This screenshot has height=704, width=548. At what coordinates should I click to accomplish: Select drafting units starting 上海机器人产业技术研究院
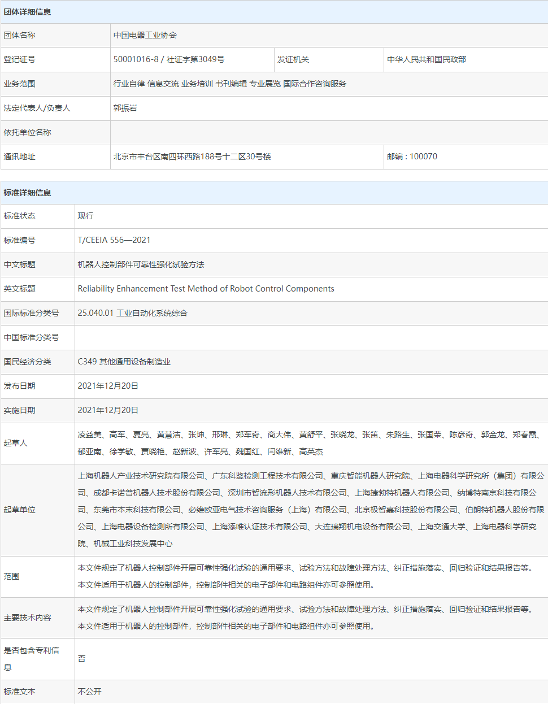click(x=311, y=510)
